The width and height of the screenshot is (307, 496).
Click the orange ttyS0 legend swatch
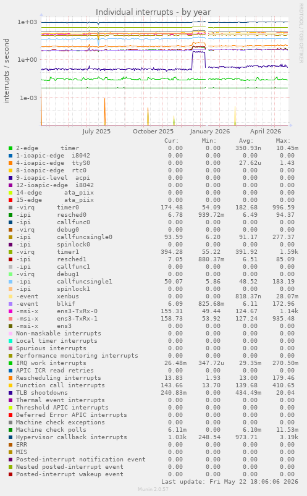click(x=11, y=163)
